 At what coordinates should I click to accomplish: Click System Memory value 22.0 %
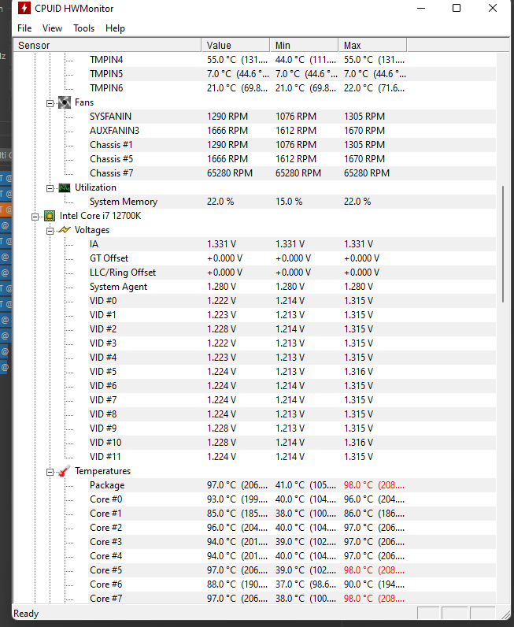tap(220, 202)
